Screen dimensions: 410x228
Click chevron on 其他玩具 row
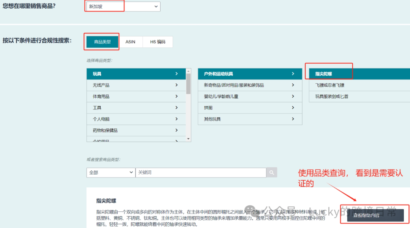coord(293,119)
